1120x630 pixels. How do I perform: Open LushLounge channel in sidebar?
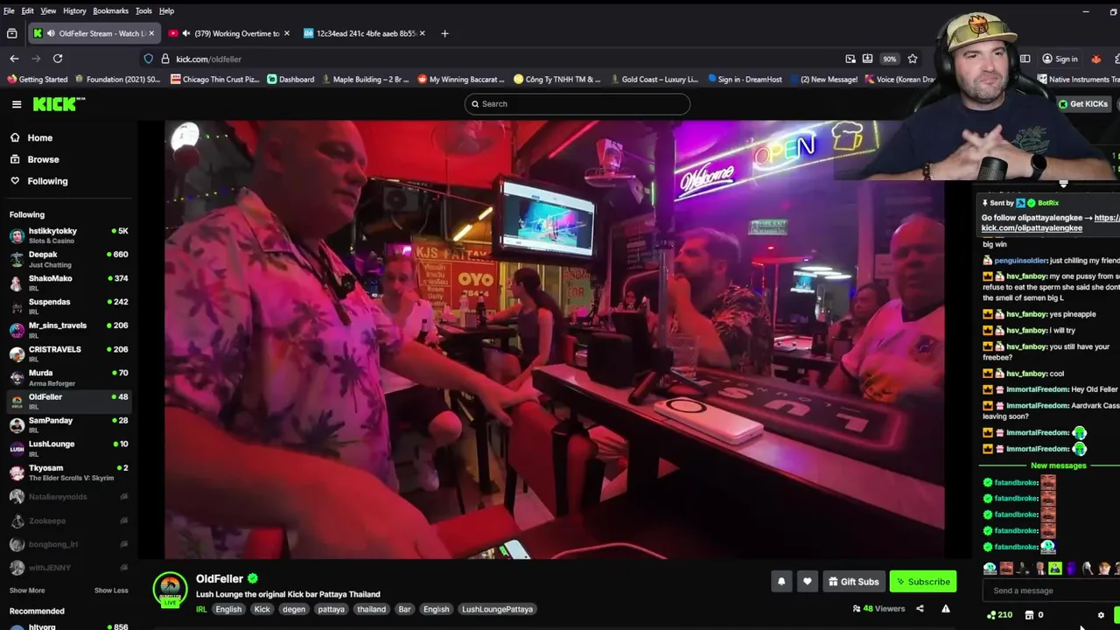click(69, 448)
